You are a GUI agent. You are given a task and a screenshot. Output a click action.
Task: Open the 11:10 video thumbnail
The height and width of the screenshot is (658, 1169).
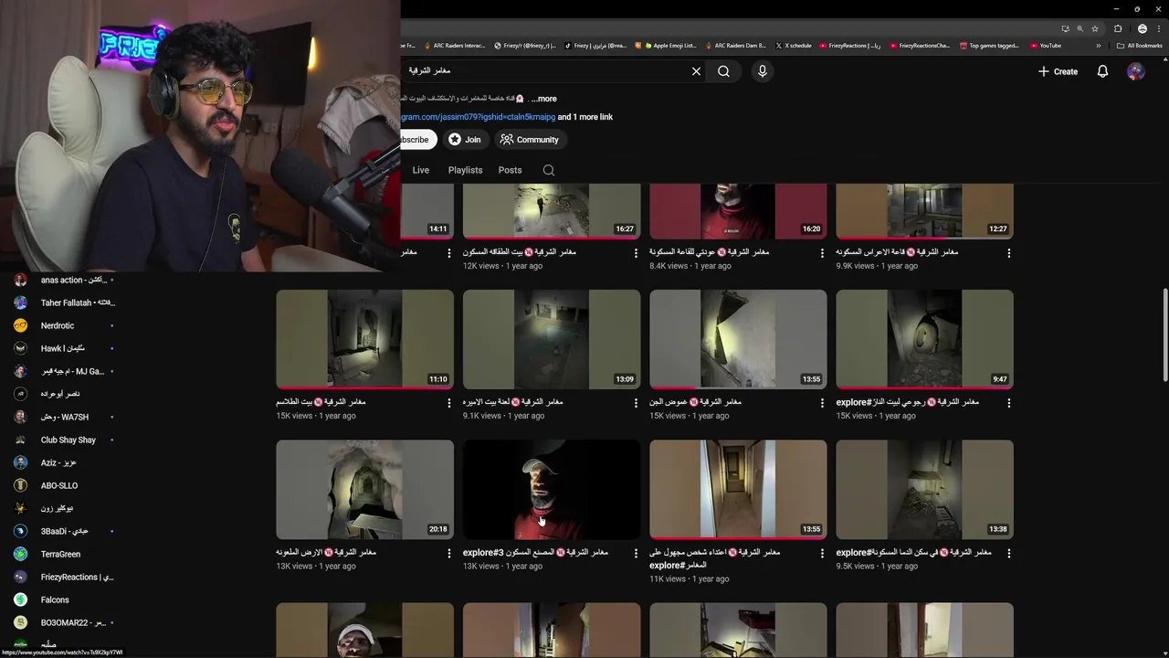(364, 339)
